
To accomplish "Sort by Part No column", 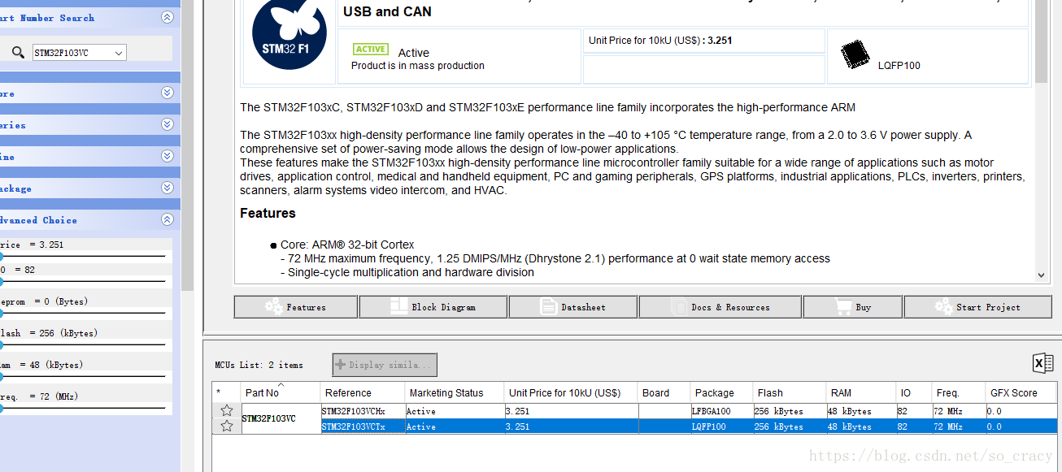I will pyautogui.click(x=281, y=392).
